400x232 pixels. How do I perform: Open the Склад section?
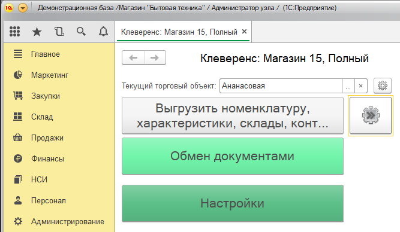59,117
